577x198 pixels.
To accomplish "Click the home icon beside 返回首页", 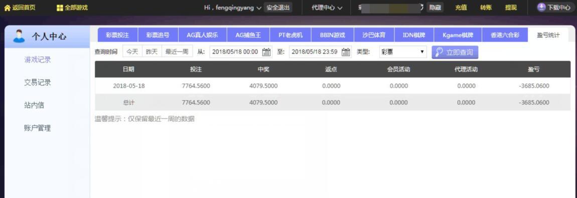I will click(7, 8).
